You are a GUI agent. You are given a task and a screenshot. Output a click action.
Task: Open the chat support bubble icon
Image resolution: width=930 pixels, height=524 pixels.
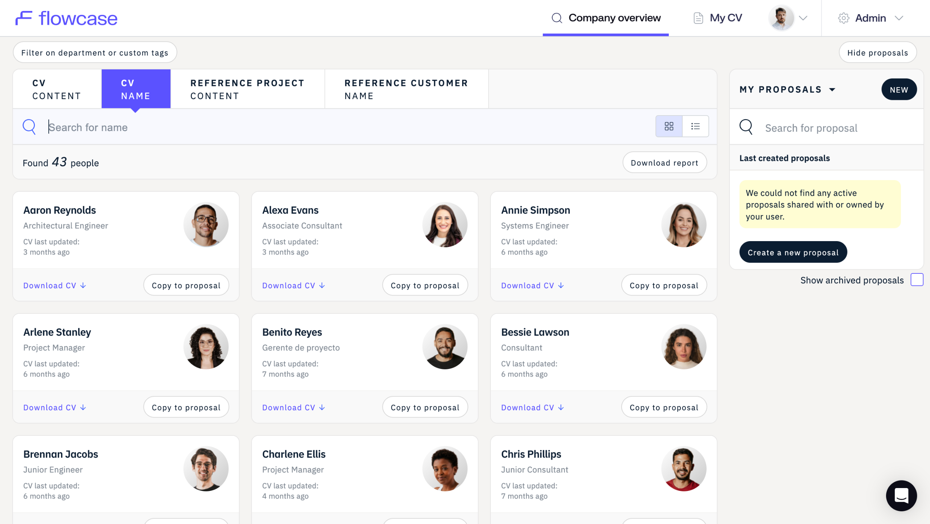click(901, 496)
